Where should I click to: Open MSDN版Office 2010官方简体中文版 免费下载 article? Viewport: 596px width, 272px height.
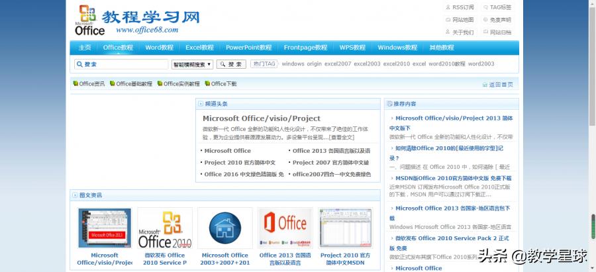click(454, 178)
